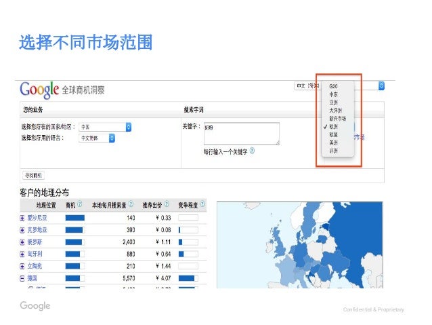Click the Google logo at top left

pyautogui.click(x=39, y=90)
